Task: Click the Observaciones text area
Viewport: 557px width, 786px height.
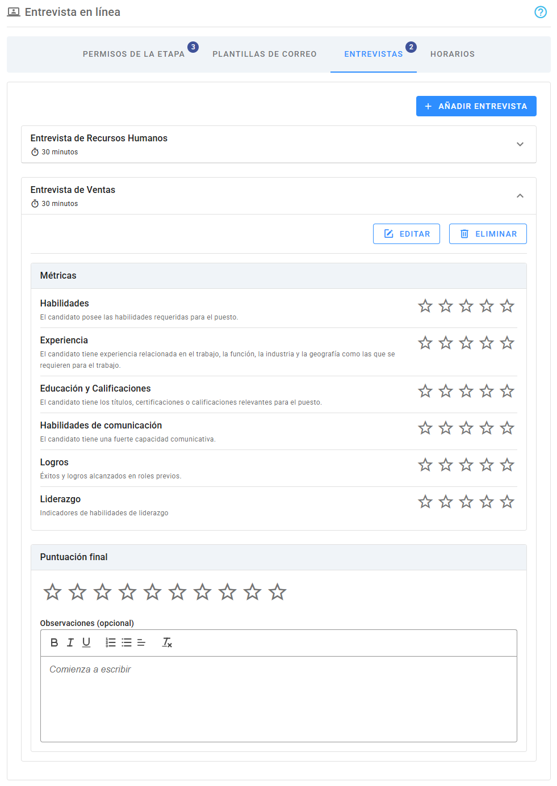Action: pos(278,698)
